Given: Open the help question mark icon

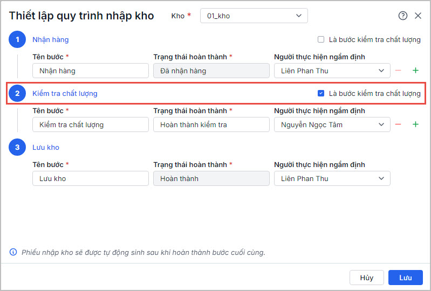Looking at the screenshot, I should pos(403,16).
